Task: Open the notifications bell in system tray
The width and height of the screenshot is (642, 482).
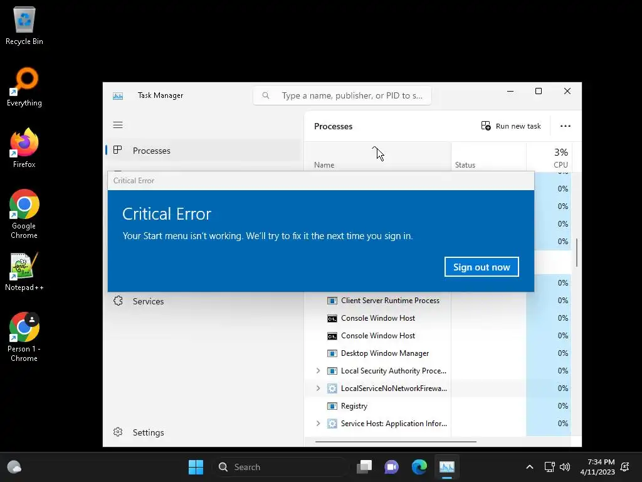Action: coord(625,467)
